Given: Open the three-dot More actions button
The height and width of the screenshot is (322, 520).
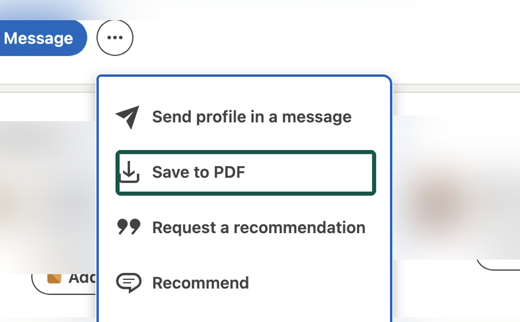Looking at the screenshot, I should (115, 38).
